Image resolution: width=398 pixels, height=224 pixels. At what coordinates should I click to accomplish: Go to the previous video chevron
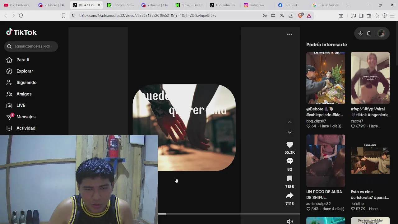[x=289, y=122]
